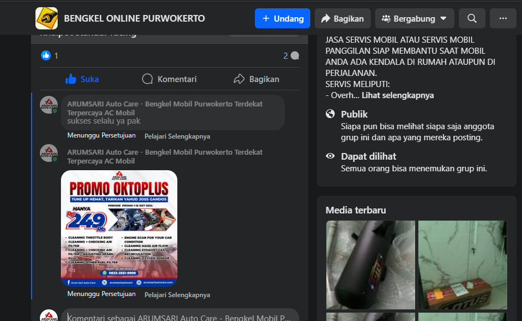The height and width of the screenshot is (321, 522).
Task: Open the 2 comments counter
Action: pos(291,55)
